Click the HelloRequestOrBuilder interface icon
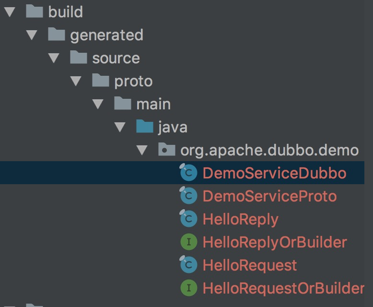The width and height of the screenshot is (373, 307). pos(188,288)
